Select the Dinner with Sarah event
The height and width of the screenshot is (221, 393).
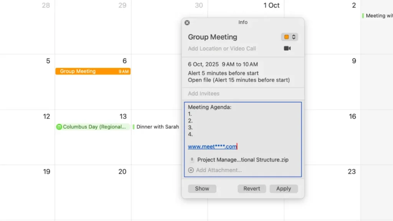[157, 127]
